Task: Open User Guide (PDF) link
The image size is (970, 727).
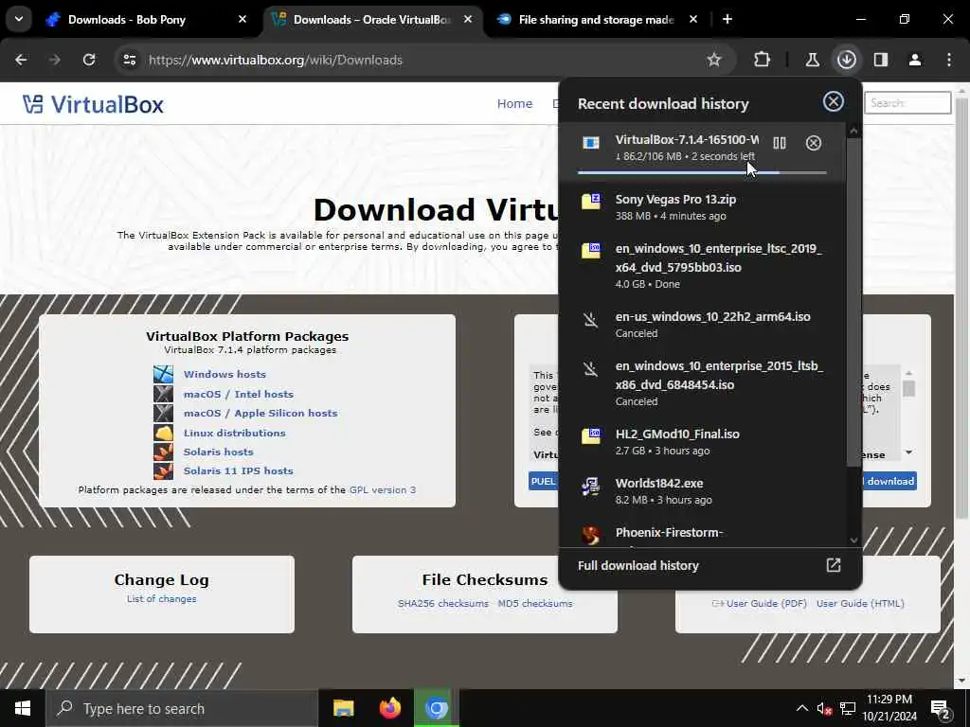Action: 765,603
